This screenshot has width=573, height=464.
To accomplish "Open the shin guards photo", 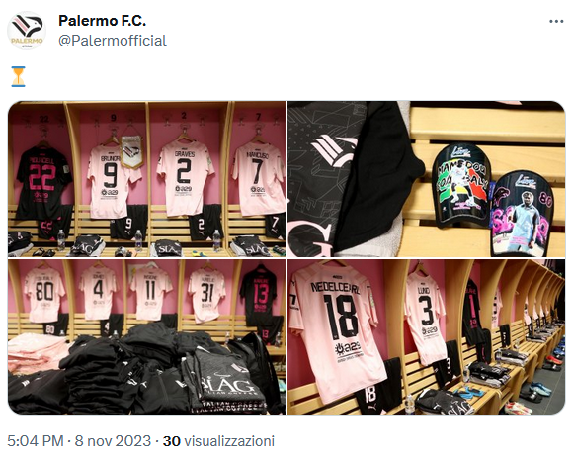I will tap(427, 179).
